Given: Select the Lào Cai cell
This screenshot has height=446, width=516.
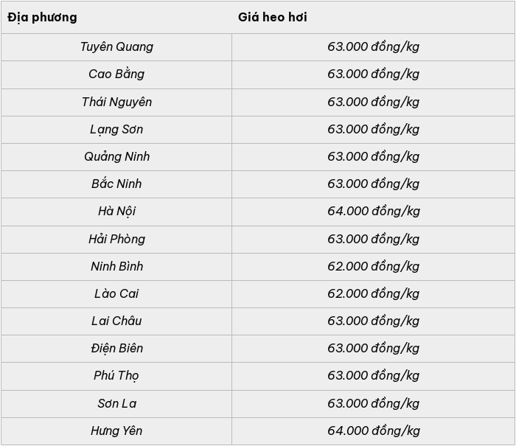Looking at the screenshot, I should [x=116, y=294].
